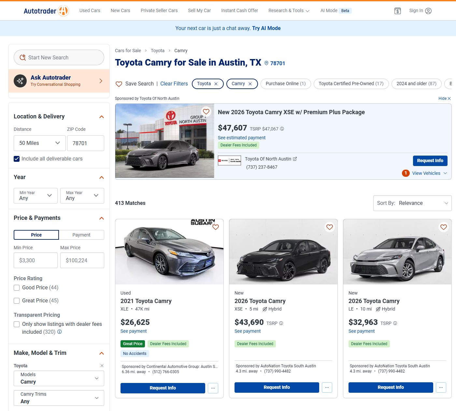Uncheck Include all deliverable cars

(17, 159)
